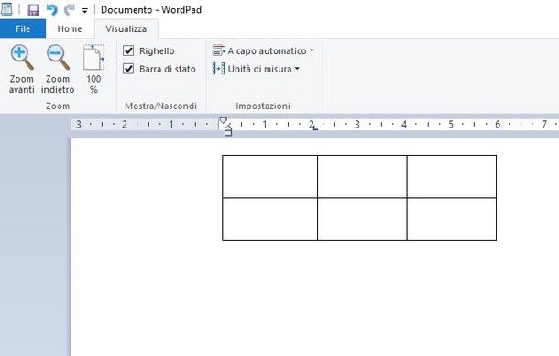Image resolution: width=559 pixels, height=356 pixels.
Task: Click the Save icon in quick access toolbar
Action: click(34, 10)
